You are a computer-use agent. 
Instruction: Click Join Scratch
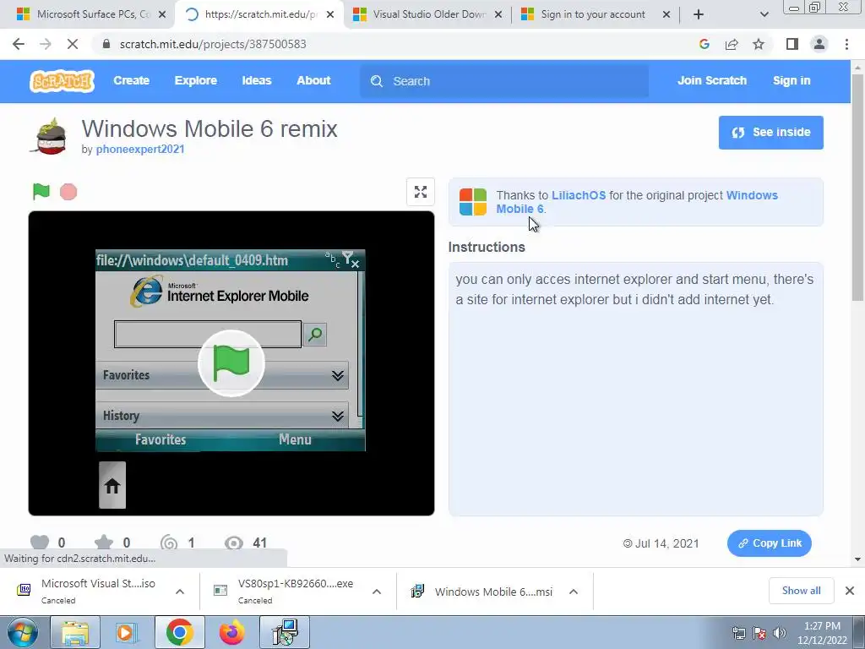pos(711,80)
